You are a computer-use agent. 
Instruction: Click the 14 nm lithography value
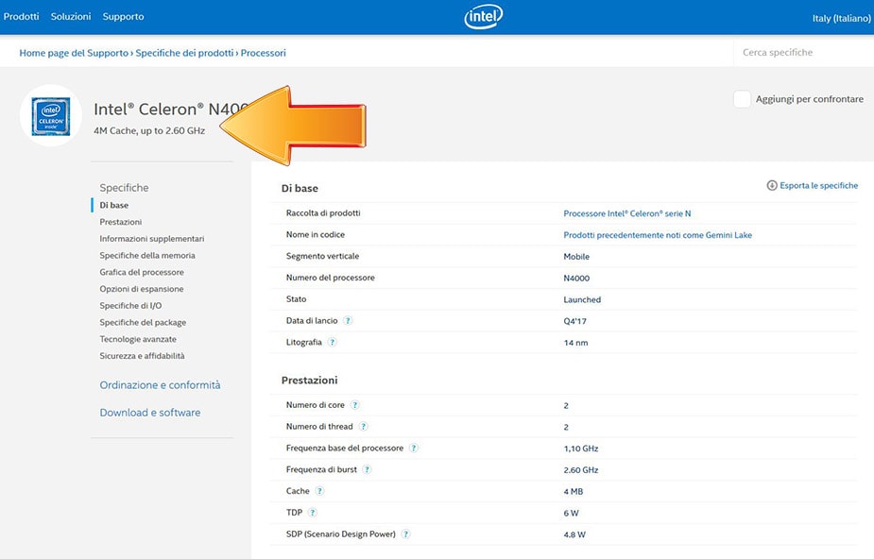click(575, 343)
